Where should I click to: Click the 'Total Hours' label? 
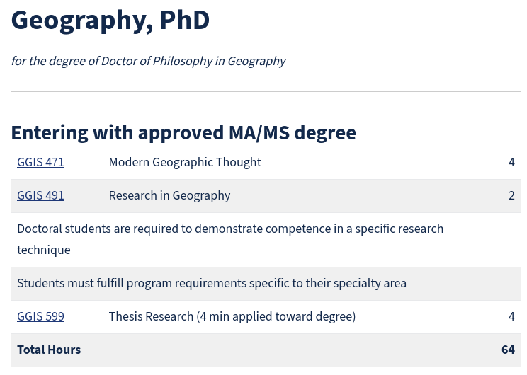click(x=49, y=350)
